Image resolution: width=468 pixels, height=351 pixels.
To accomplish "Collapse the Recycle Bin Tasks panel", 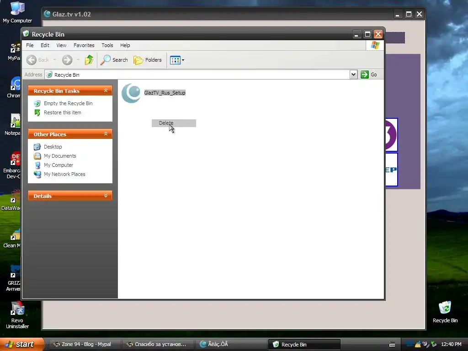I will click(106, 90).
